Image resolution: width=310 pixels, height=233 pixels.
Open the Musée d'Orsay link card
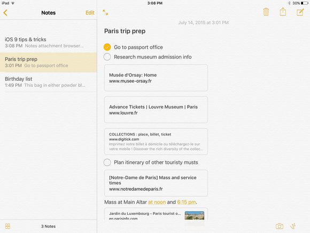click(156, 78)
